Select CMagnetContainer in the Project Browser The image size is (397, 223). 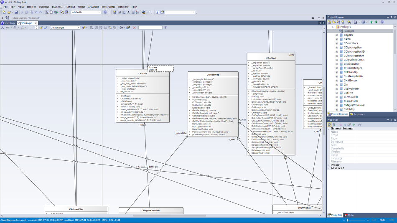coord(354,105)
